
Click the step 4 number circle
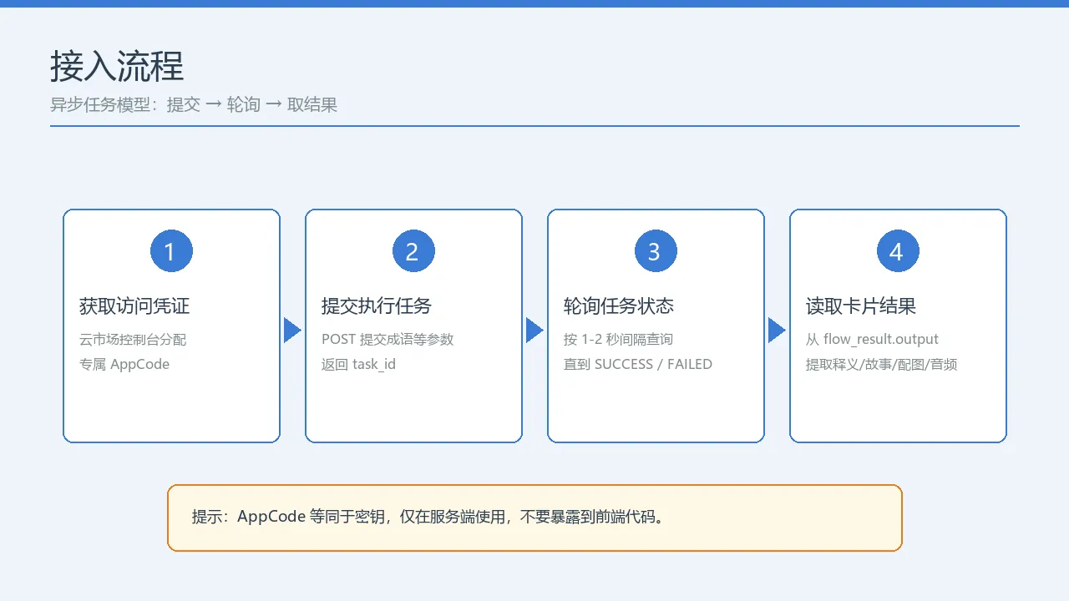coord(898,251)
